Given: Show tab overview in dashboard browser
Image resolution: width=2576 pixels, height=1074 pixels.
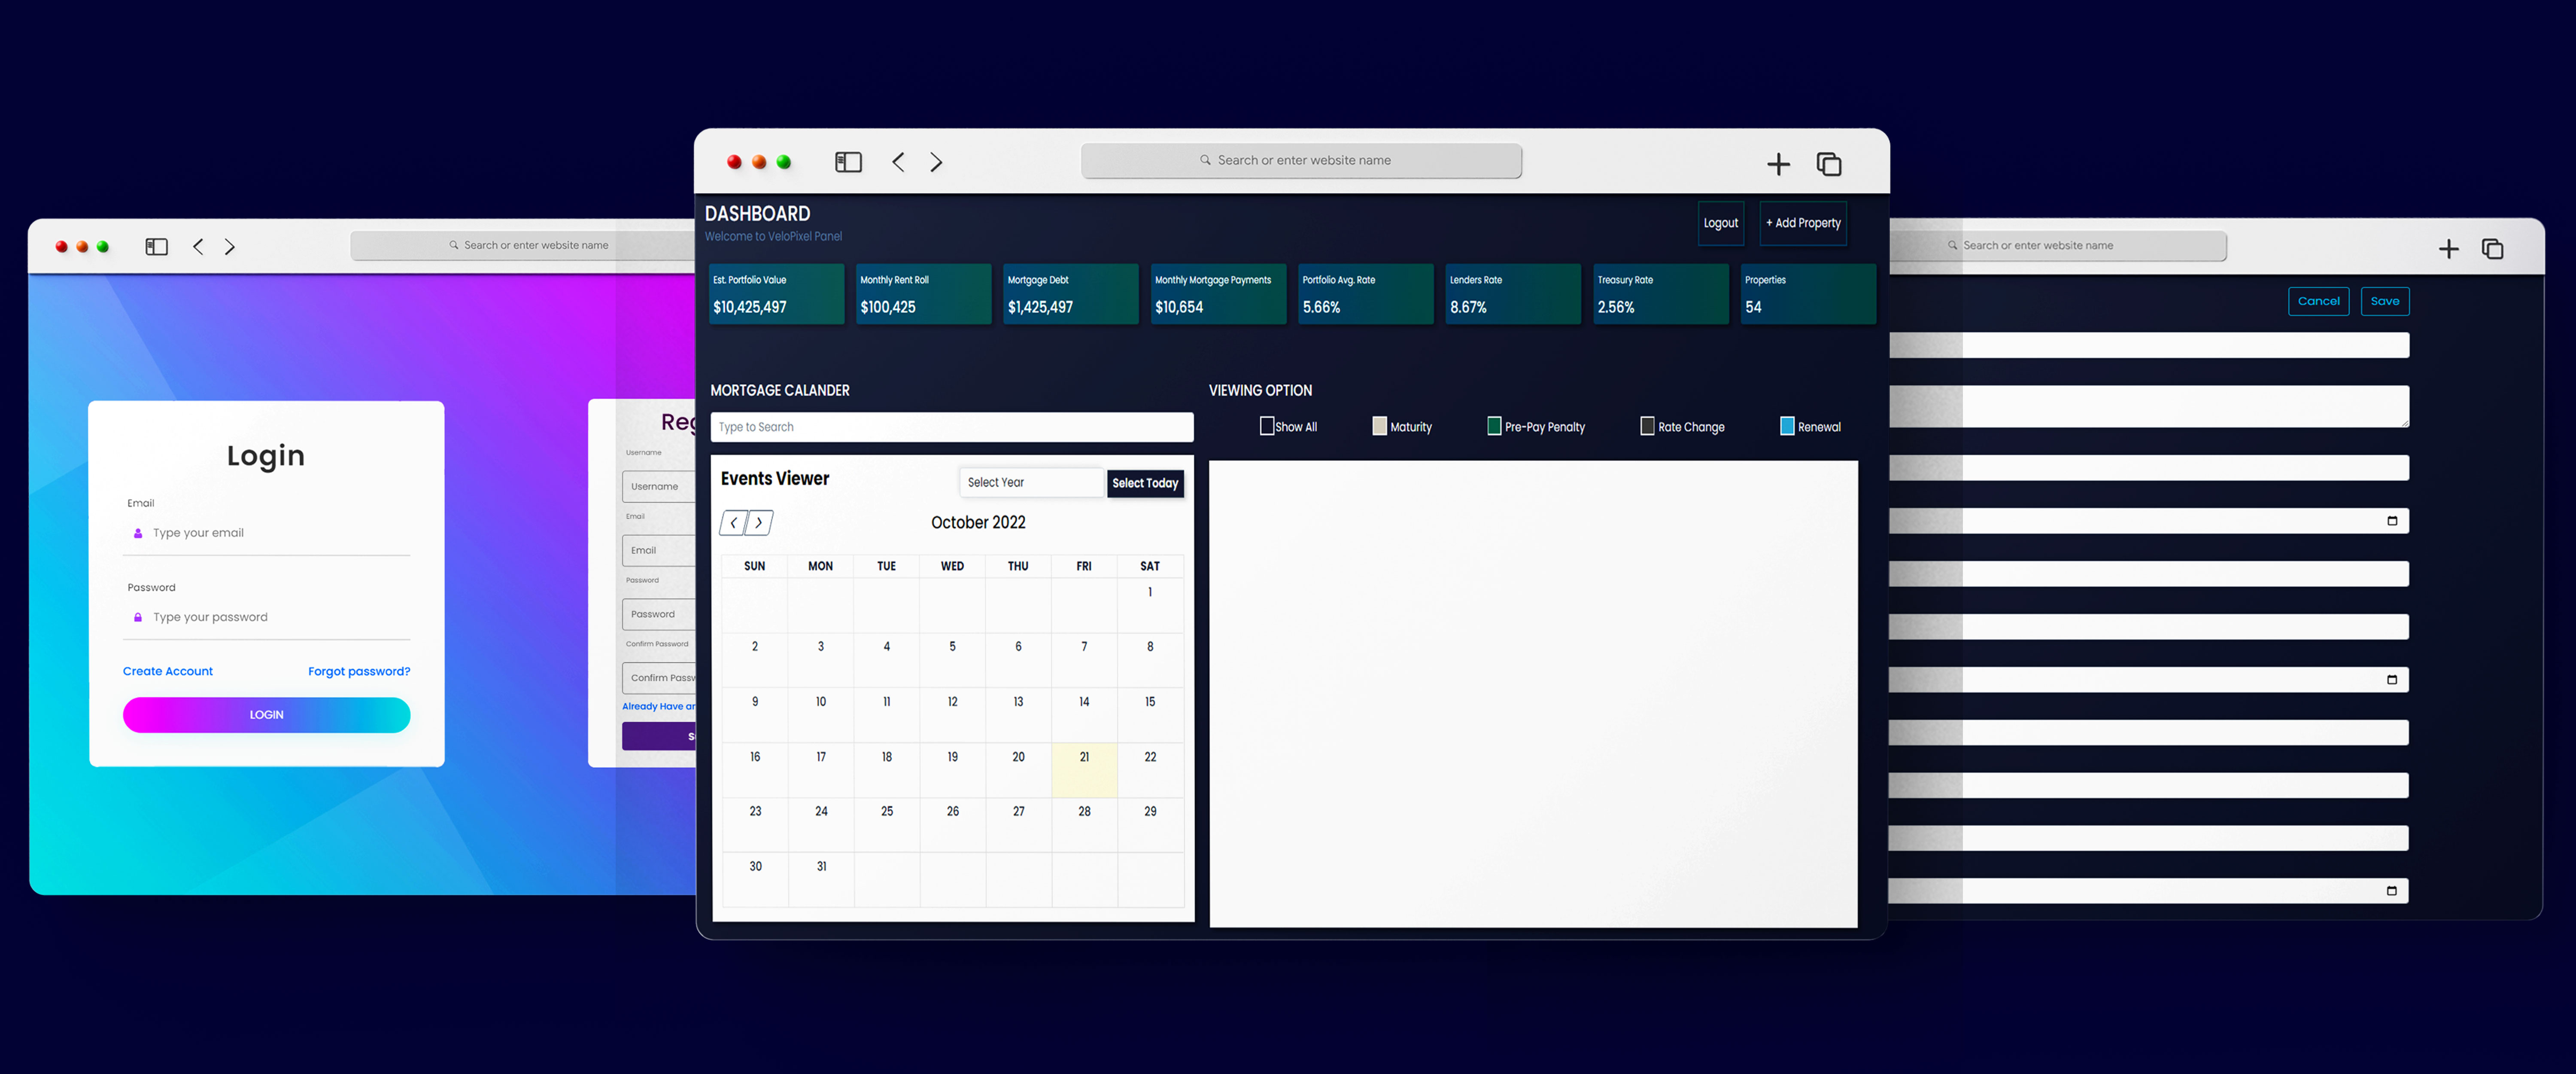Looking at the screenshot, I should click(x=1829, y=164).
